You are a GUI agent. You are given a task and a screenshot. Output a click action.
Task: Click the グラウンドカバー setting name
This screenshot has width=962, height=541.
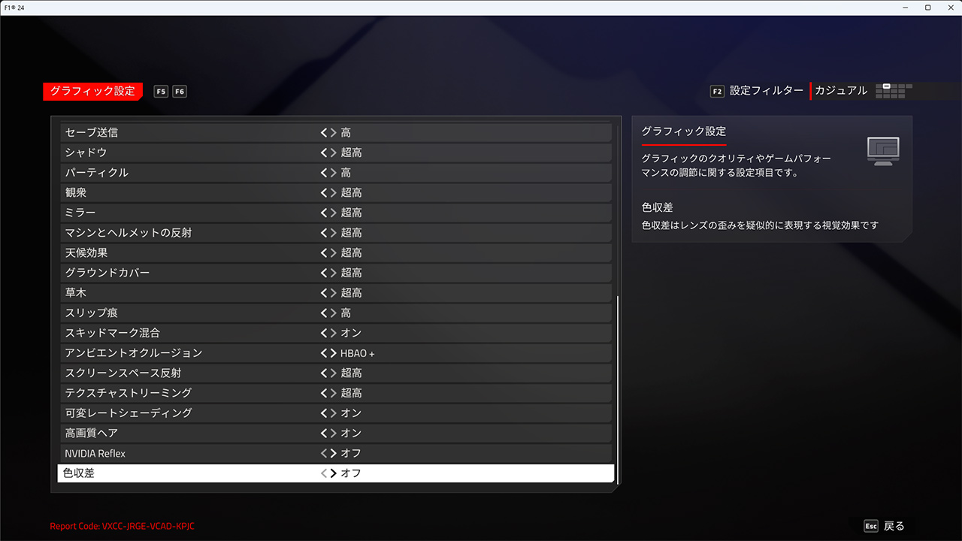pos(107,273)
